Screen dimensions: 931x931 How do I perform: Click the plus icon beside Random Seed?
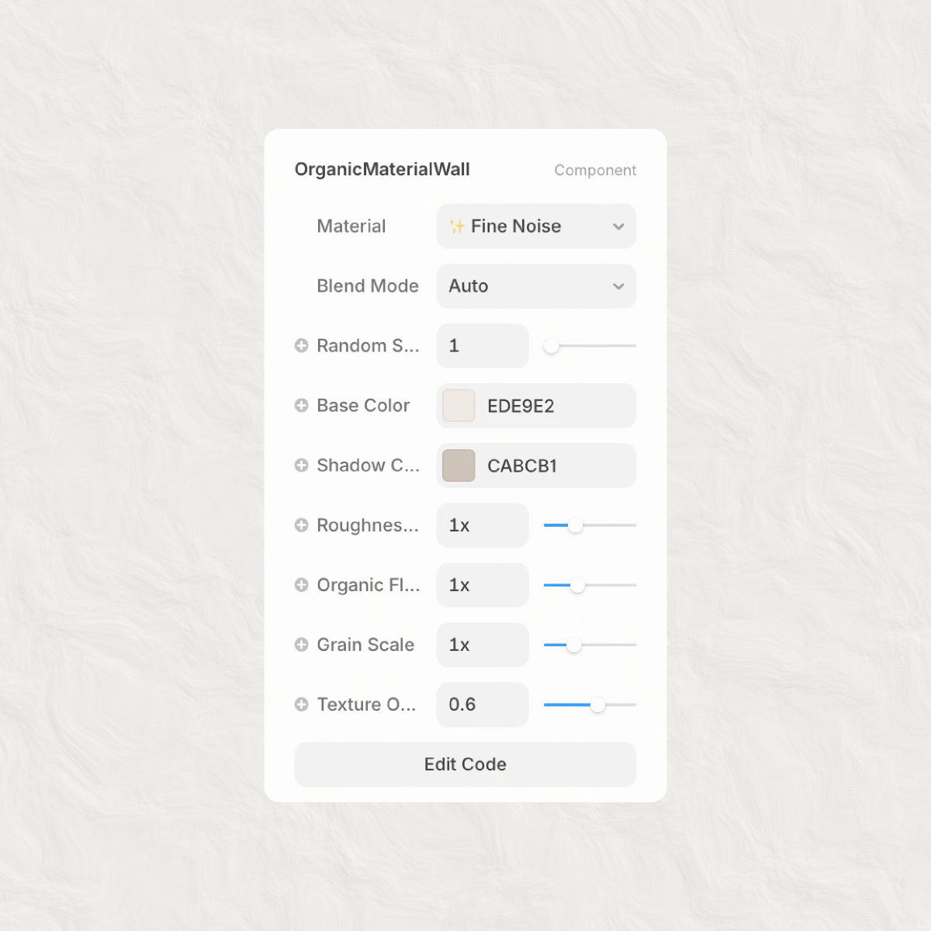pyautogui.click(x=301, y=346)
